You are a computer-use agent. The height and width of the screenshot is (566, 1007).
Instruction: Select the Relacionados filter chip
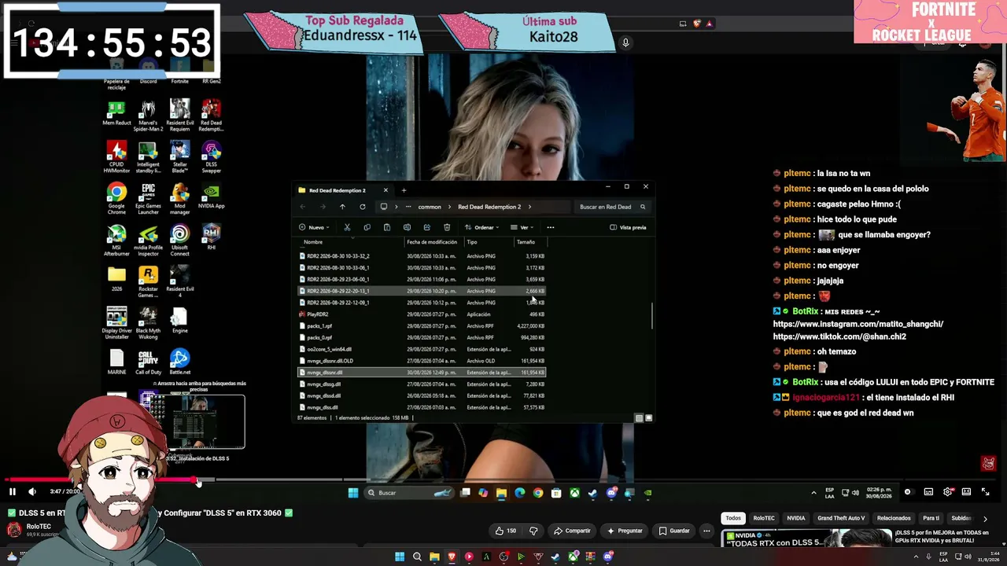click(x=894, y=518)
